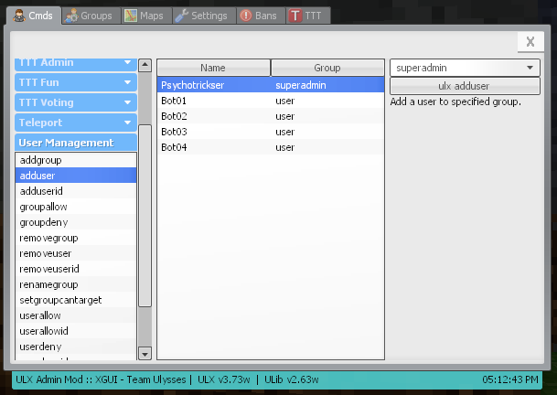Click the Settings tab wrench icon
The width and height of the screenshot is (557, 395).
[x=182, y=16]
